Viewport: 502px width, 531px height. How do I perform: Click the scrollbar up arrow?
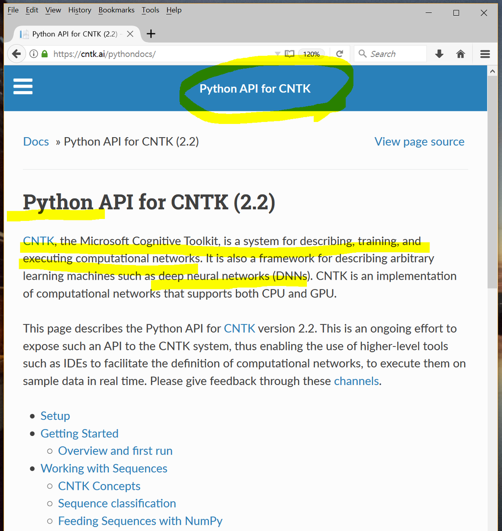pos(493,71)
